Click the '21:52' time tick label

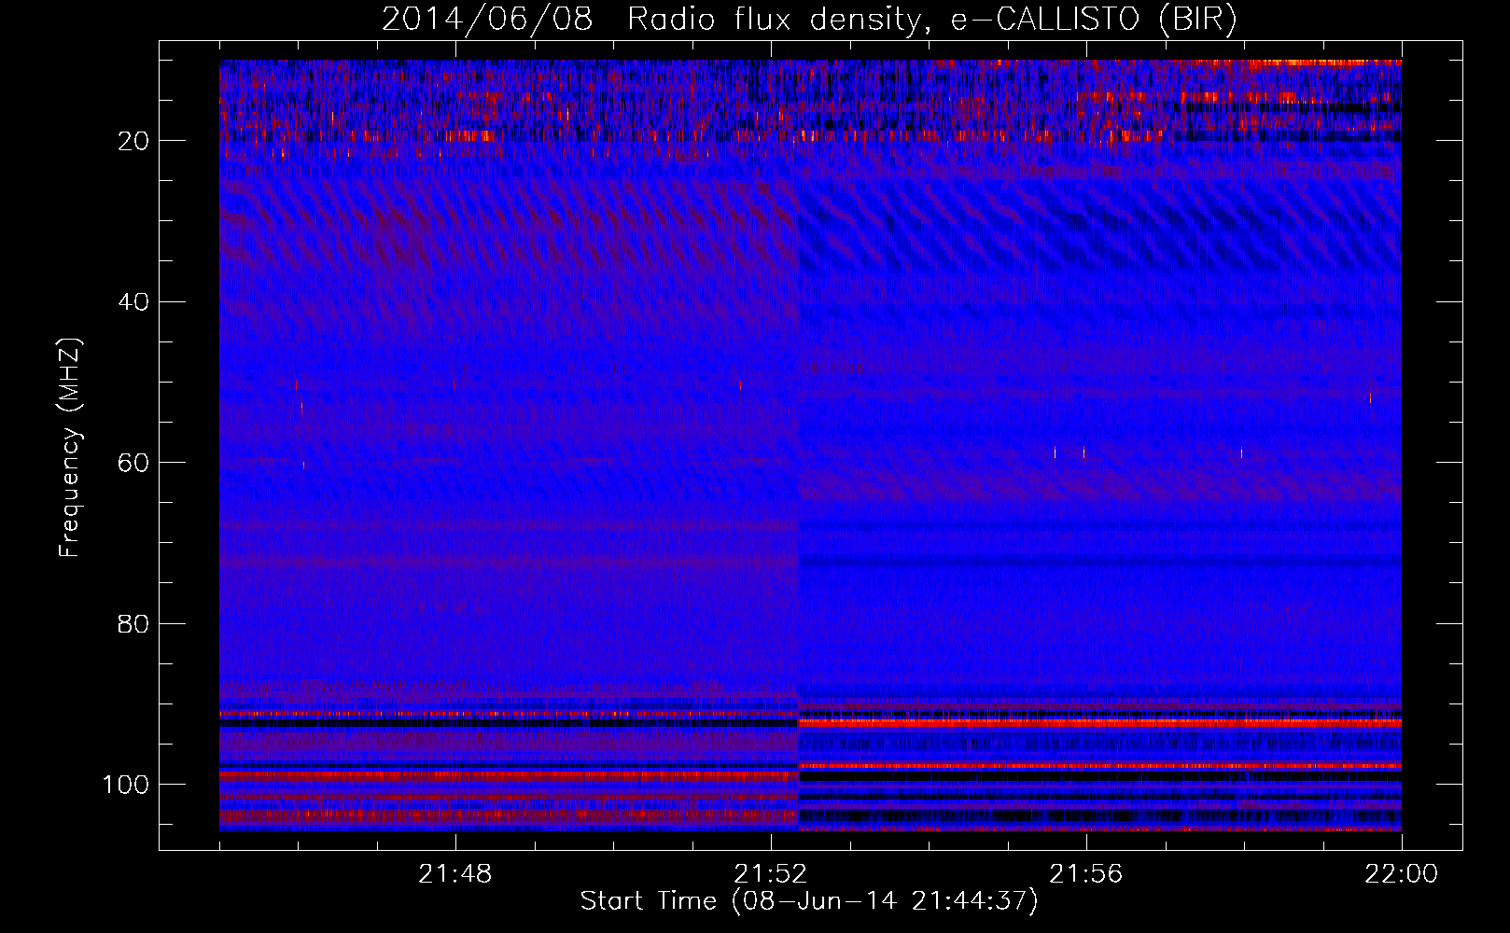(770, 874)
